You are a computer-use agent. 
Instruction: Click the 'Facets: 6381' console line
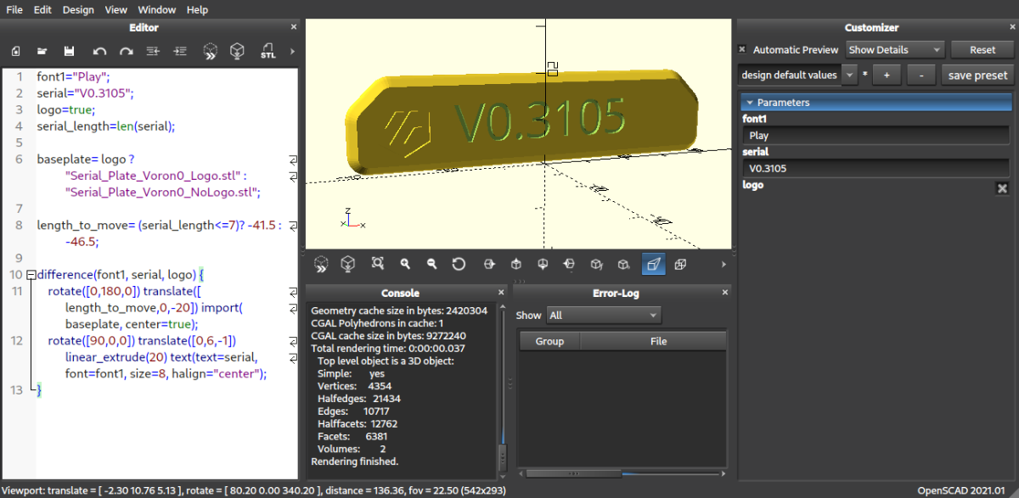pyautogui.click(x=352, y=436)
